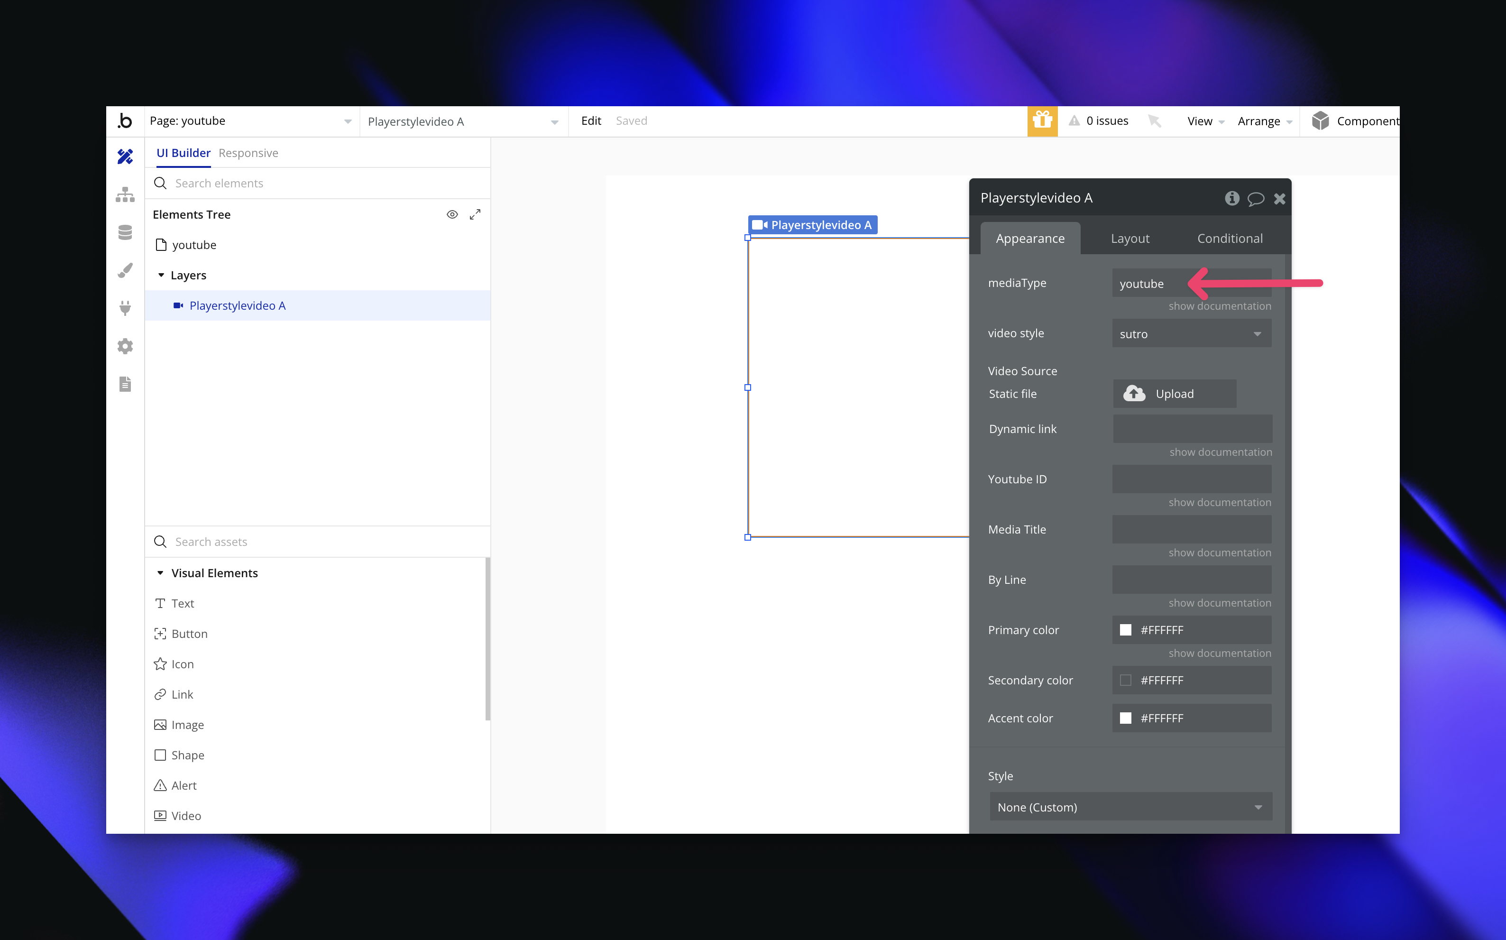Screen dimensions: 1506x940
Task: Toggle the Elements Tree eye visibility icon
Action: pyautogui.click(x=452, y=214)
